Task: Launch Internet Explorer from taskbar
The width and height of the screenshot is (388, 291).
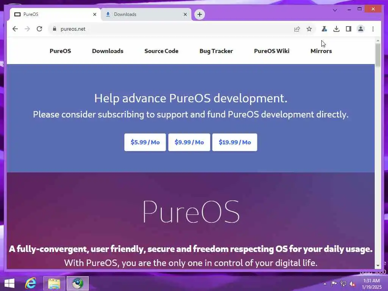Action: pyautogui.click(x=31, y=283)
